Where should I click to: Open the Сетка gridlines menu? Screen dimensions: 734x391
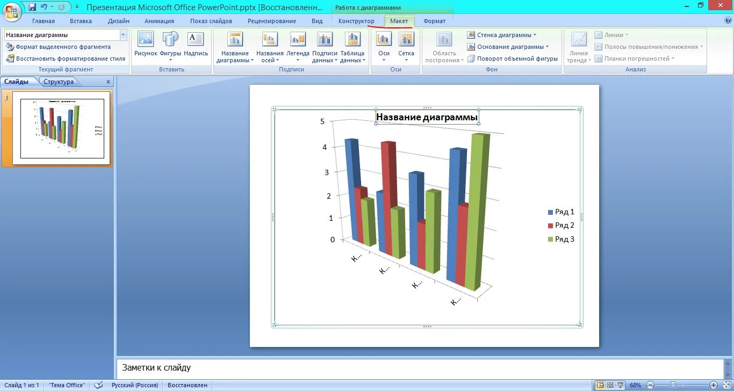click(x=406, y=47)
